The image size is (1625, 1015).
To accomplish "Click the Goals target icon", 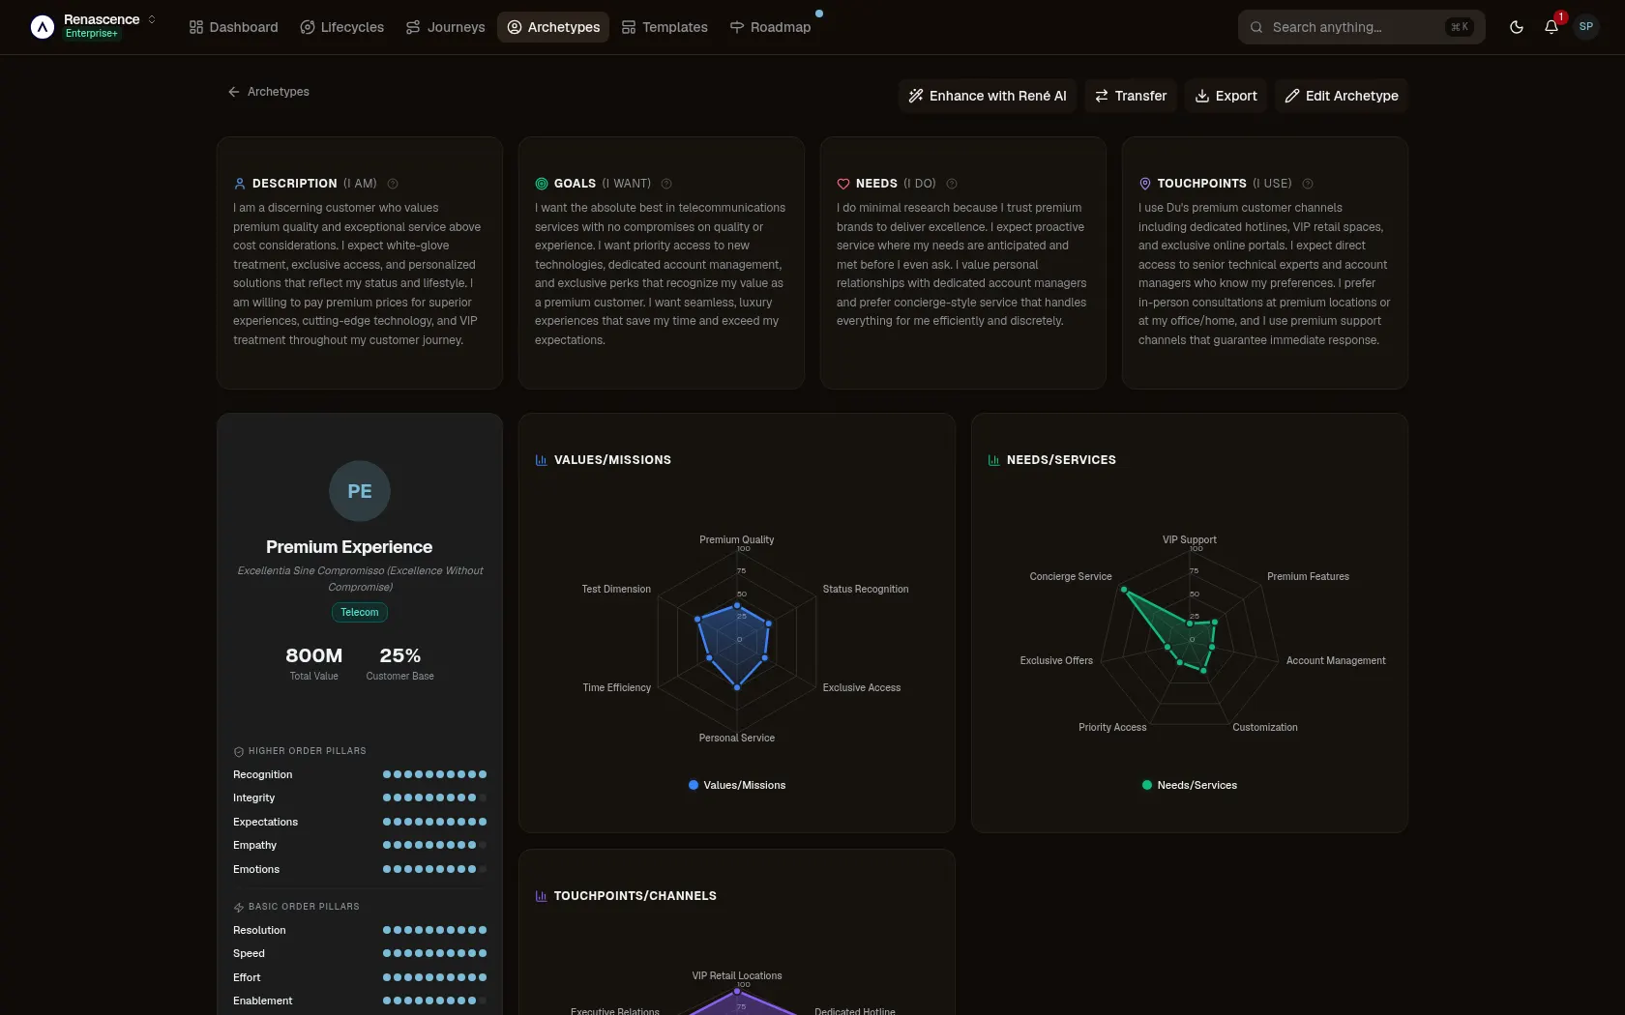I will tap(542, 184).
